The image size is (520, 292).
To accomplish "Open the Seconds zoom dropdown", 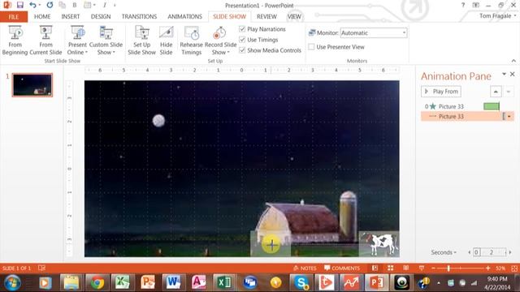I will (x=444, y=252).
